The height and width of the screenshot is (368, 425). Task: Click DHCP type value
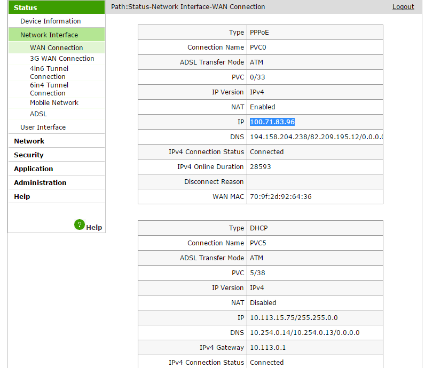tap(259, 228)
